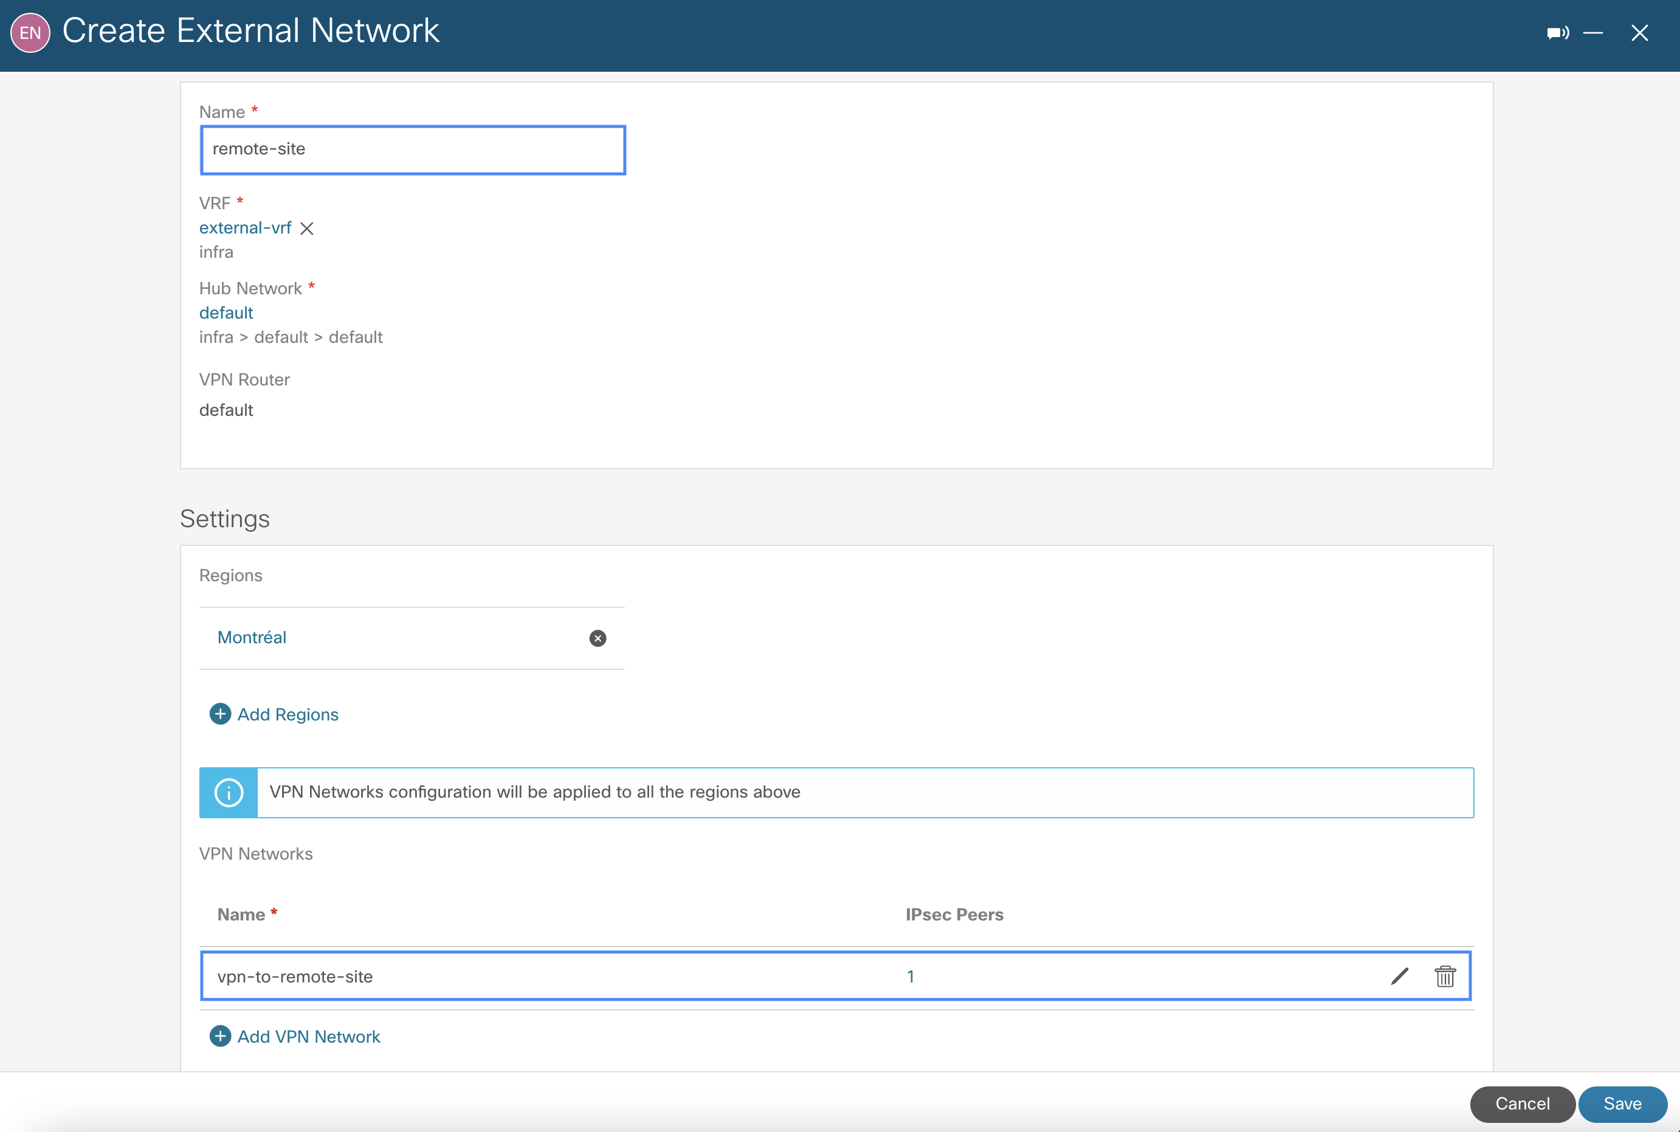Viewport: 1680px width, 1132px height.
Task: Remove the Montréal region entry
Action: [x=597, y=638]
